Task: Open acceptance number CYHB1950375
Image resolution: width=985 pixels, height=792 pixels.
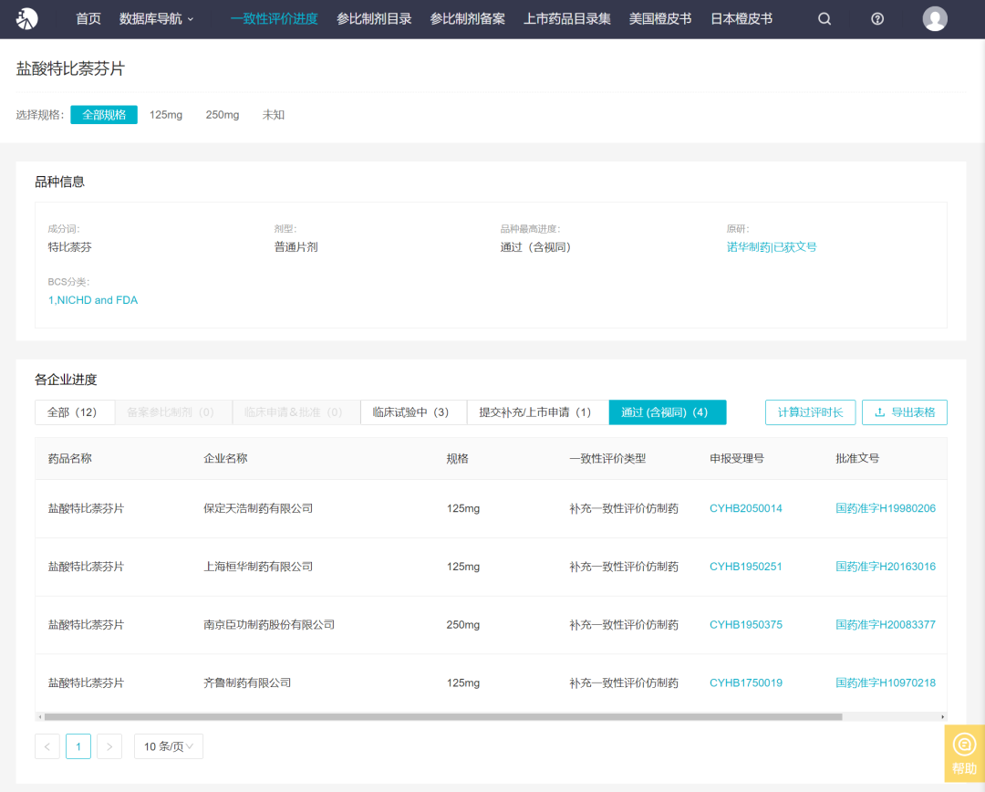Action: tap(746, 624)
